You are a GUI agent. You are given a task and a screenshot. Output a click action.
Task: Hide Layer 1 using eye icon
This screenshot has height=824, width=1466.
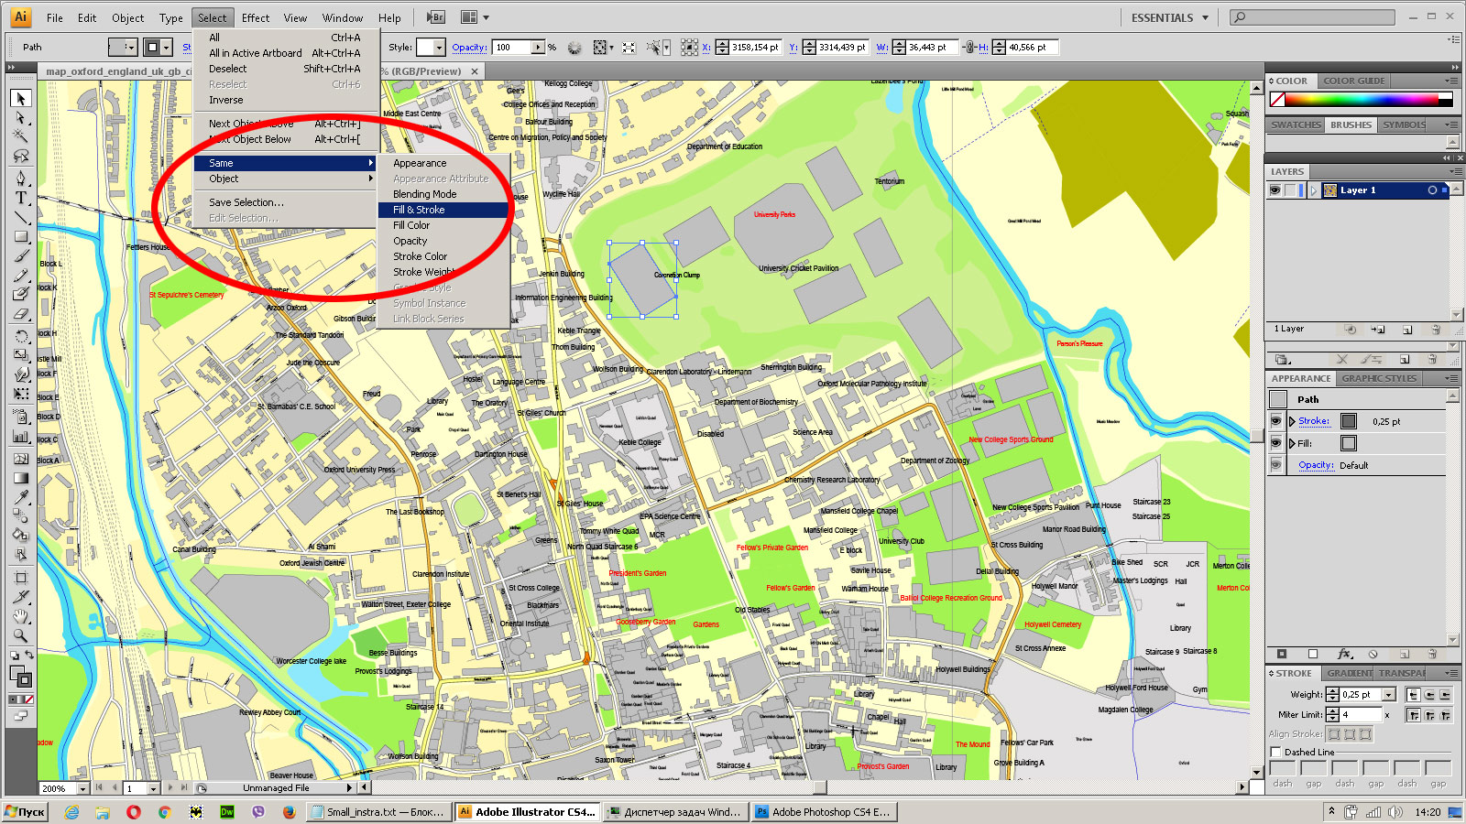(x=1275, y=190)
